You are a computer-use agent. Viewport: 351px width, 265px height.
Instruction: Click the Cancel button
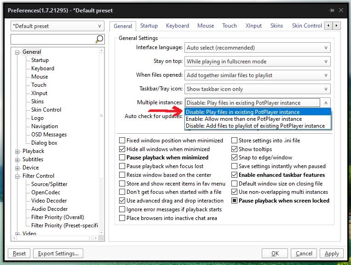pos(304,254)
